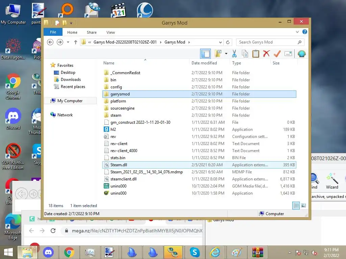Viewport: 346px width, 259px height.
Task: Select the sourceengine folder
Action: click(199, 108)
